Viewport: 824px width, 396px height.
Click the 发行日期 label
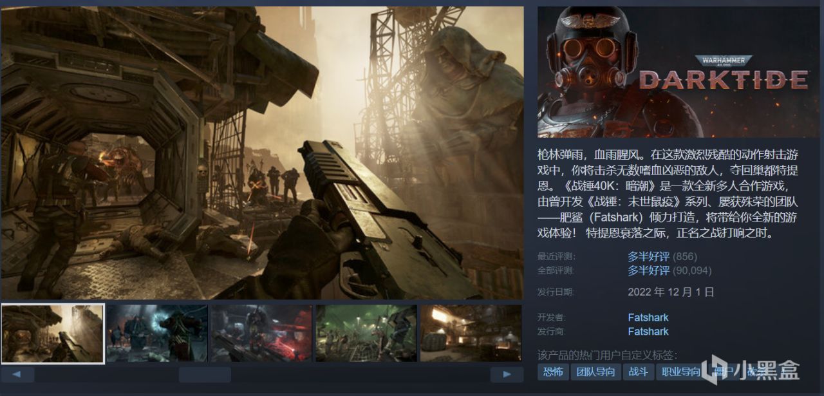click(x=556, y=292)
